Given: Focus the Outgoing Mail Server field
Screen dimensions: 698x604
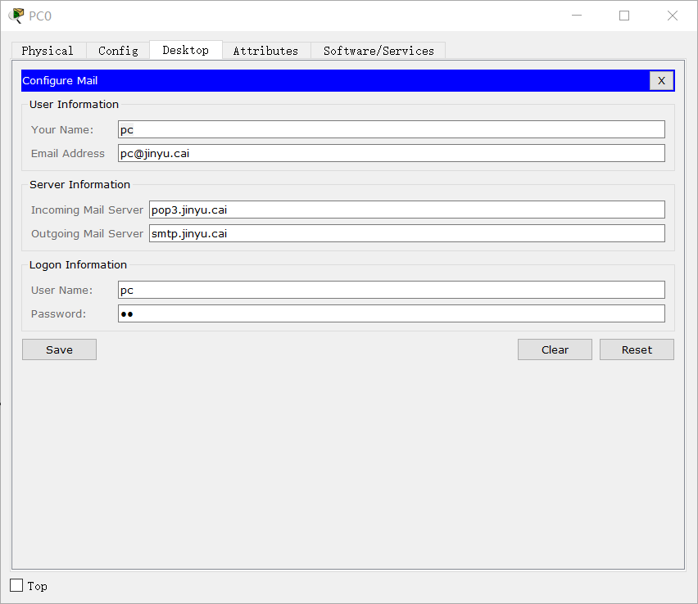Looking at the screenshot, I should pos(407,233).
